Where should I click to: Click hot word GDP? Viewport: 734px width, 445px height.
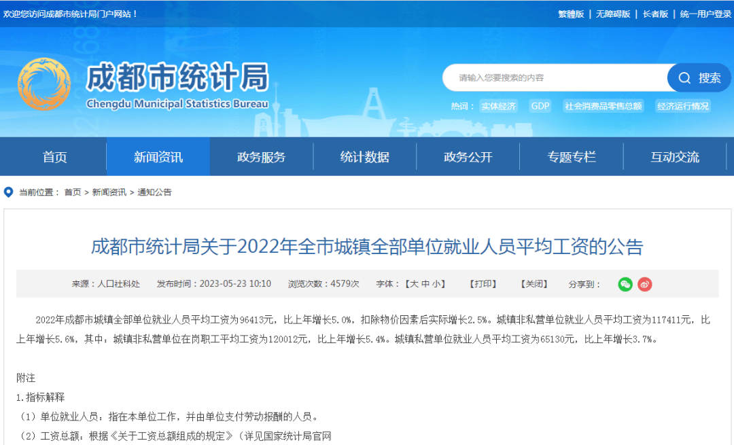[540, 106]
